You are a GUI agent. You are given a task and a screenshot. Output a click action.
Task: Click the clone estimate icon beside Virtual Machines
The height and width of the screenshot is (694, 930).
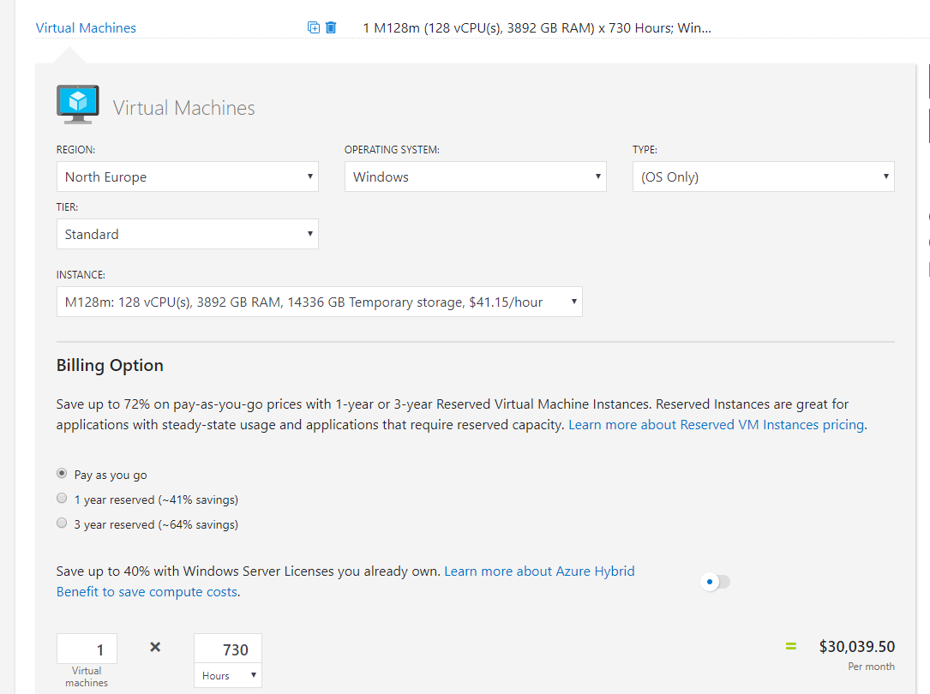click(x=314, y=27)
